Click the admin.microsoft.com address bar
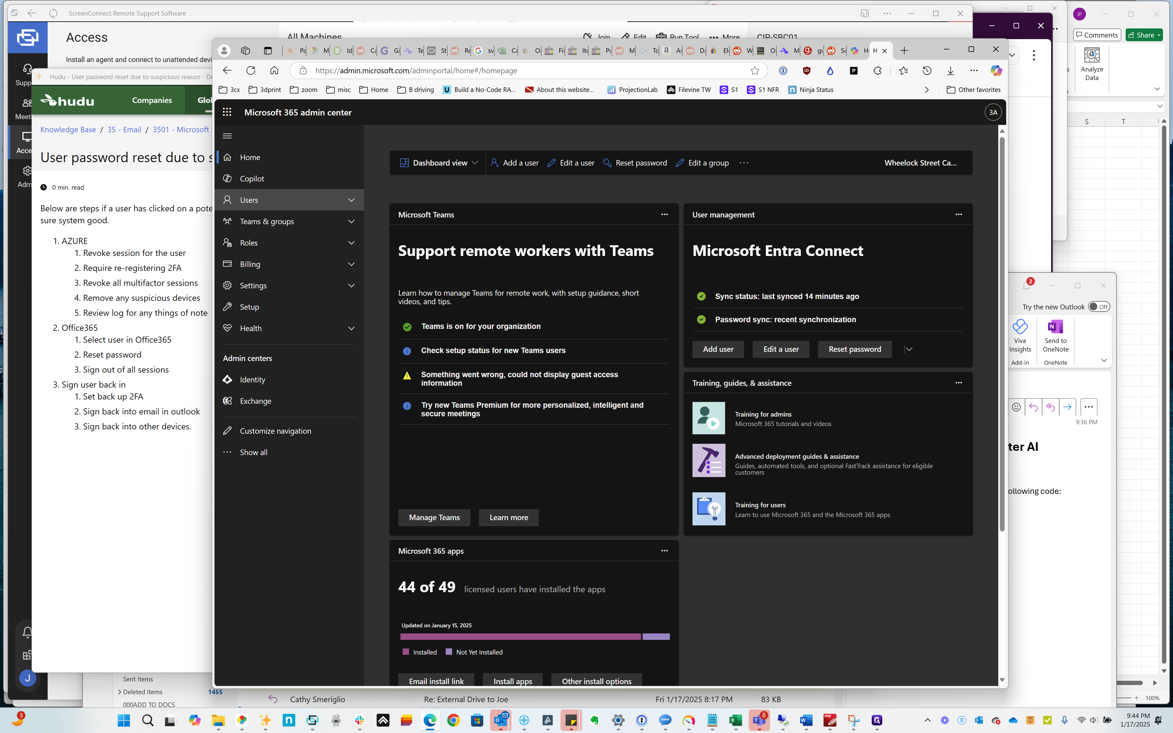This screenshot has width=1173, height=733. [528, 71]
